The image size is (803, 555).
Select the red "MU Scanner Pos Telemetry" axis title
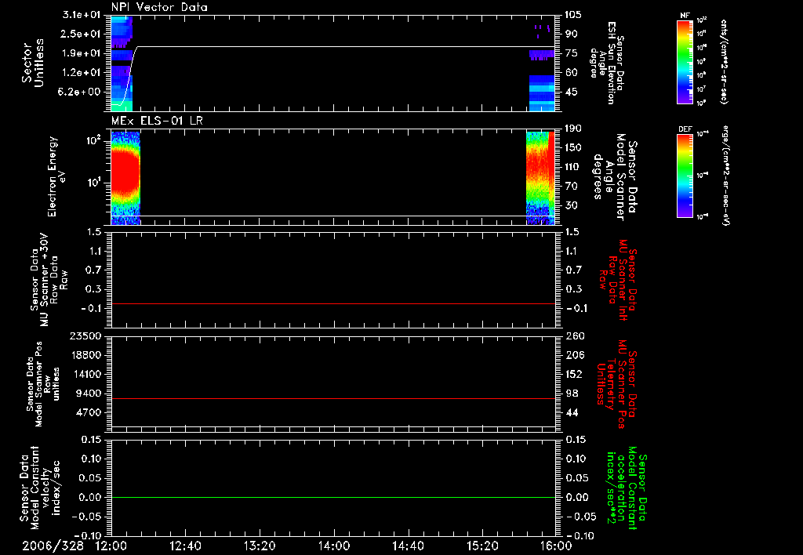coord(616,383)
